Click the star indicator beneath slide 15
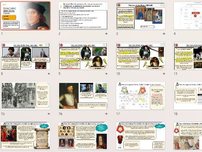Image resolution: width=202 pixels, height=152 pixels. click(49, 114)
